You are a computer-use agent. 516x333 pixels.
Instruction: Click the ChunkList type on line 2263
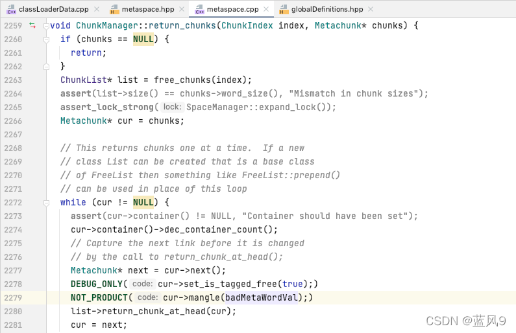(x=84, y=80)
